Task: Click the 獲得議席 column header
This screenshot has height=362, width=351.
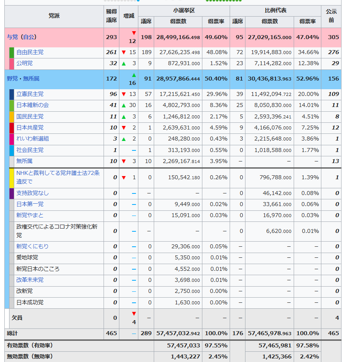Action: point(111,16)
